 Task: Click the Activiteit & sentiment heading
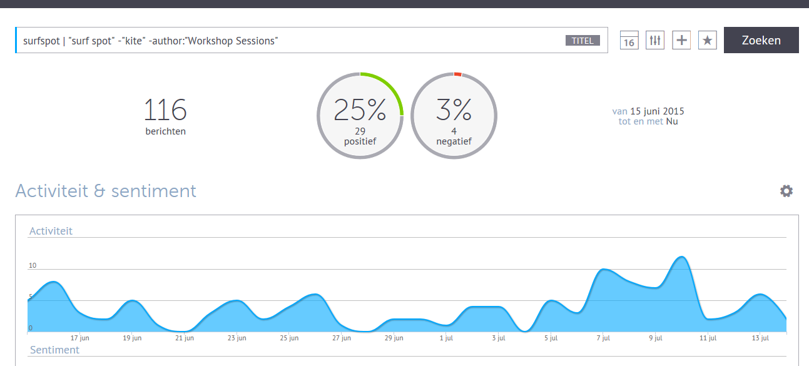pos(106,191)
